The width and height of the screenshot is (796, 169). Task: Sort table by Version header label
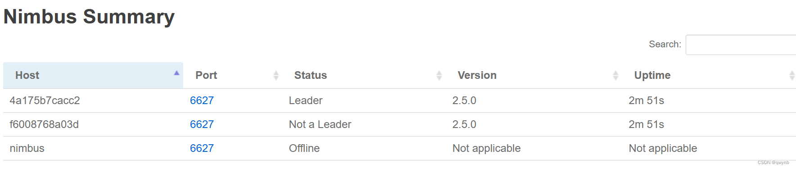coord(477,75)
